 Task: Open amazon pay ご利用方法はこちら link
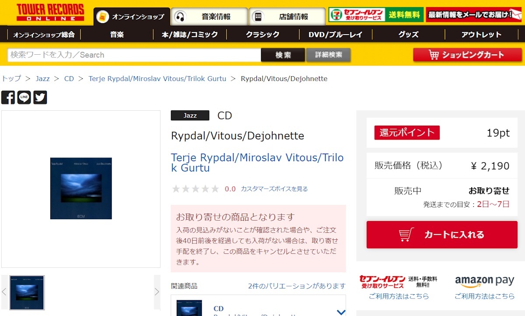click(x=484, y=296)
